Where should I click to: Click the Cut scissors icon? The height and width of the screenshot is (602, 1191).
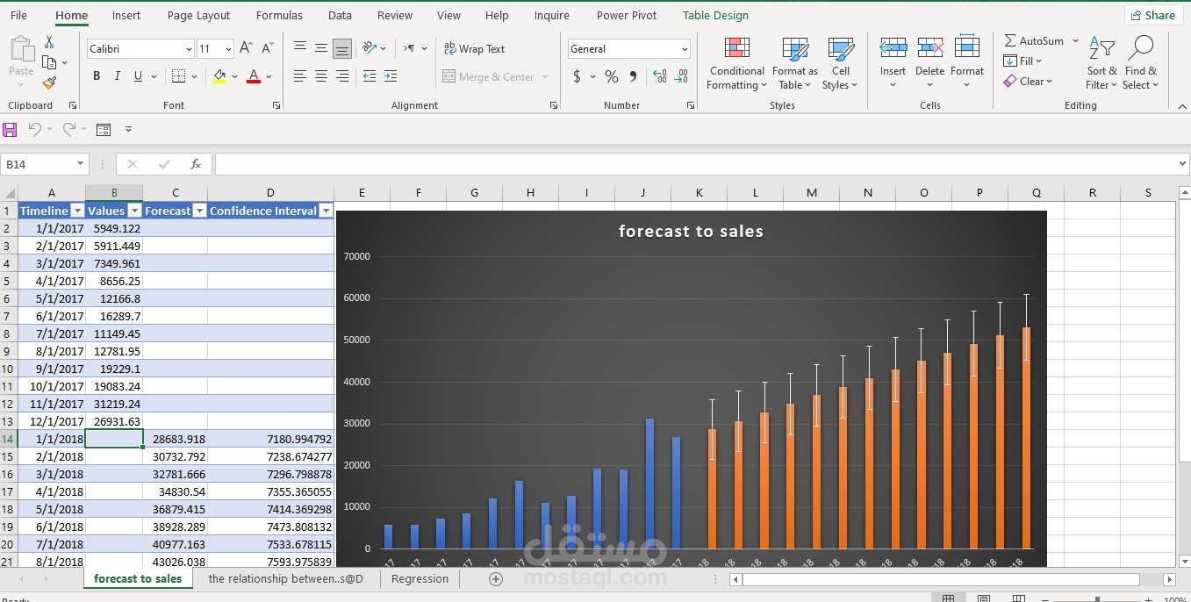[49, 42]
